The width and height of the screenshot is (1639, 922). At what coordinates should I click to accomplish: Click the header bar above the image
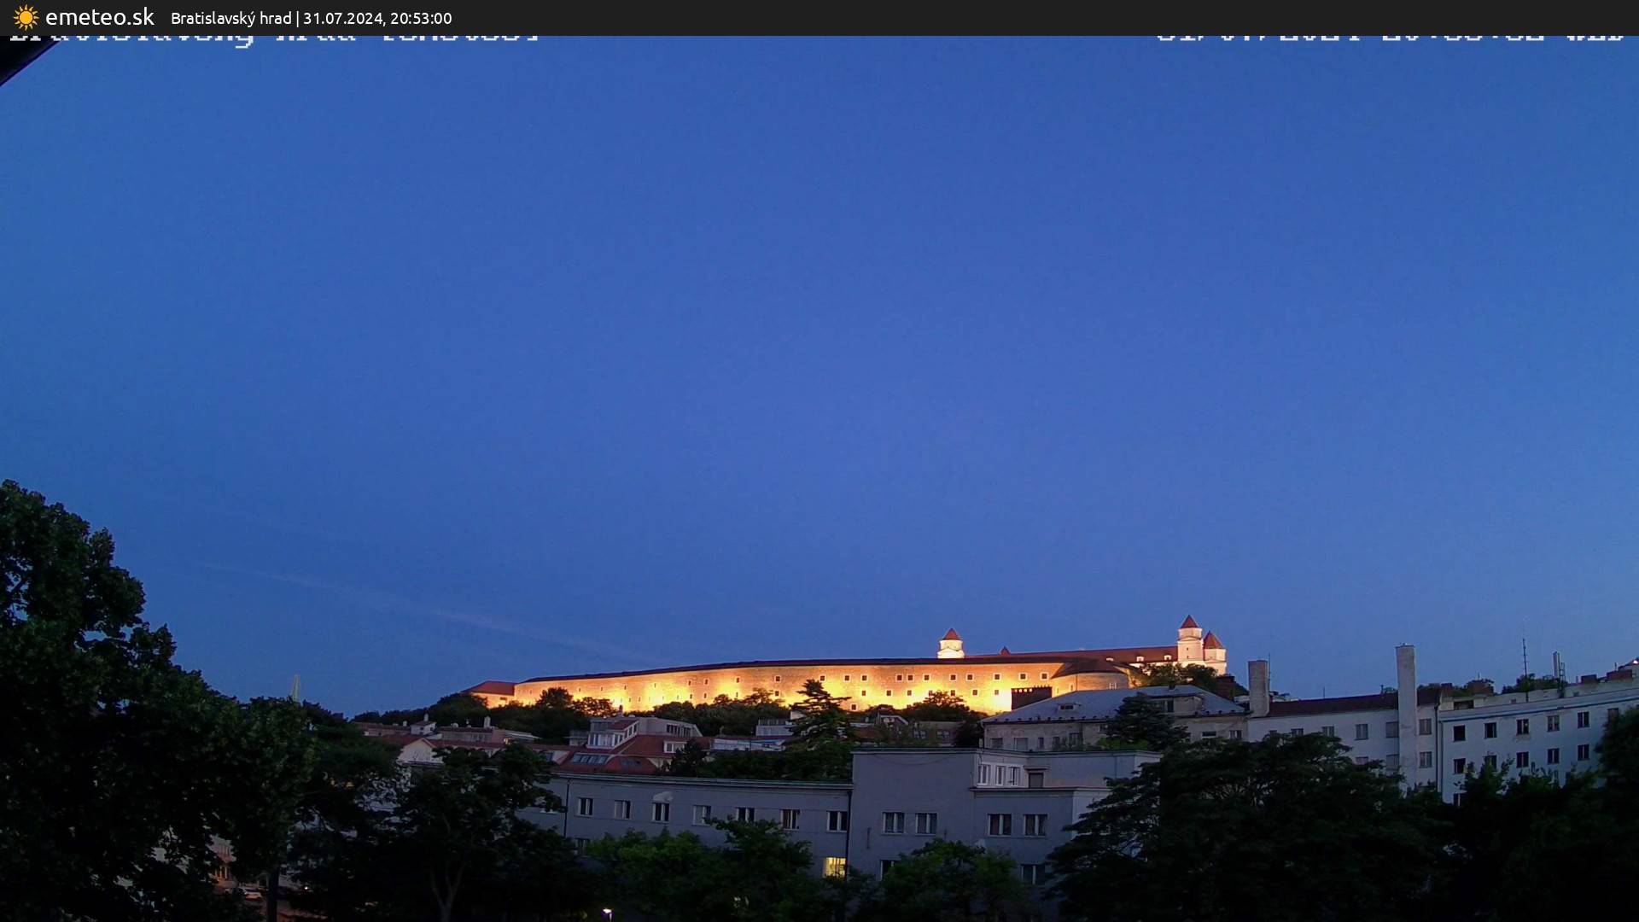coord(819,17)
